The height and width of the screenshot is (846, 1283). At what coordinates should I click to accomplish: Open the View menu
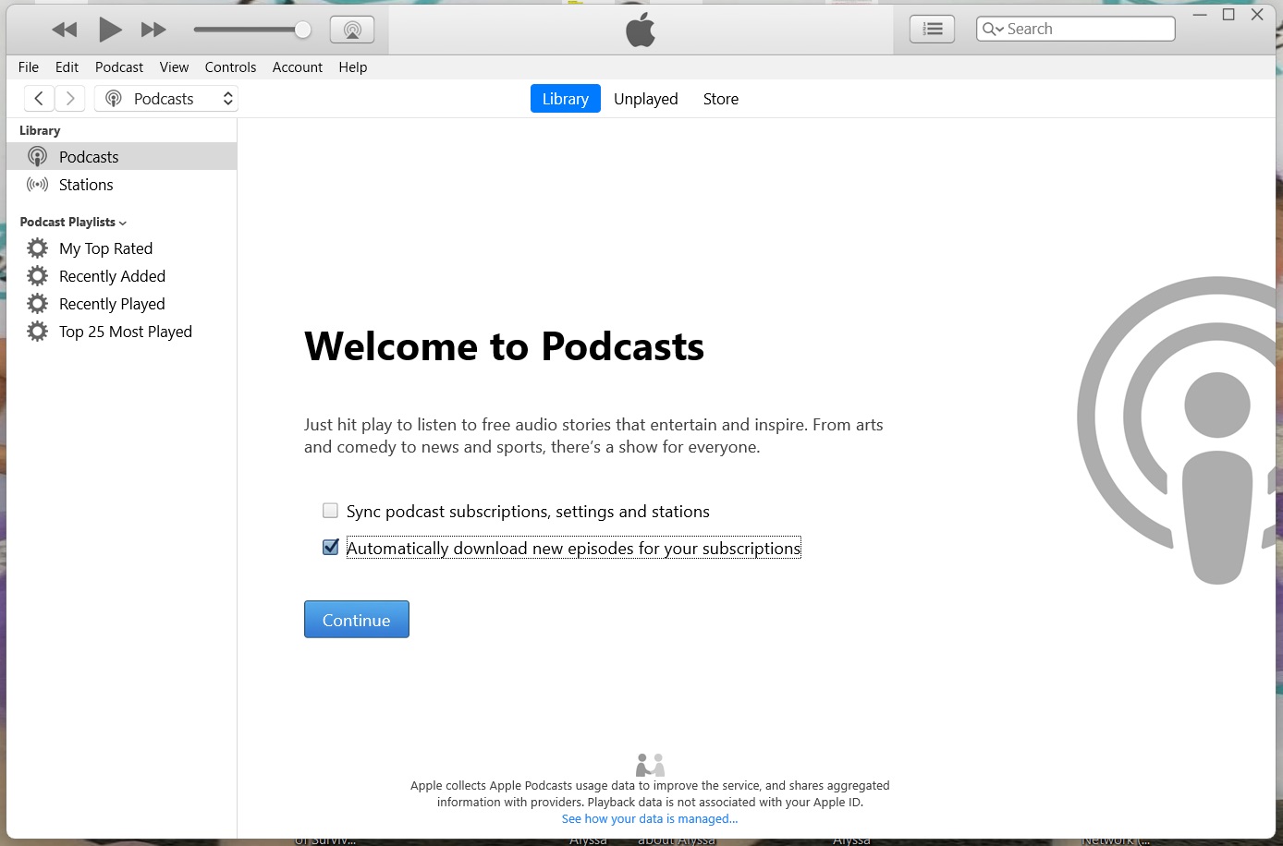[x=174, y=67]
